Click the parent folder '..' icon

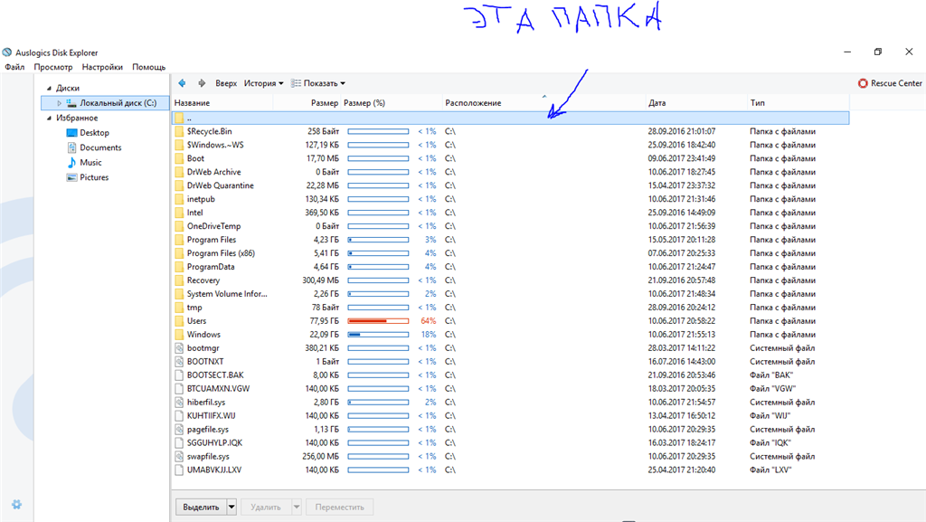point(179,119)
